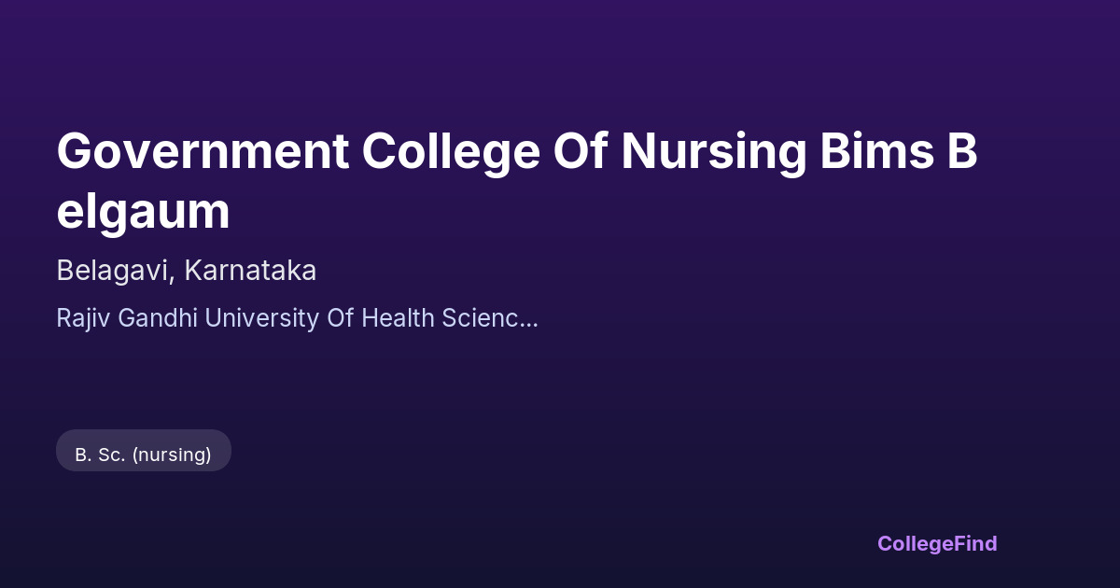Screen dimensions: 1120x588
Task: Open the Rajiv Gandhi University affiliation text
Action: coord(297,318)
